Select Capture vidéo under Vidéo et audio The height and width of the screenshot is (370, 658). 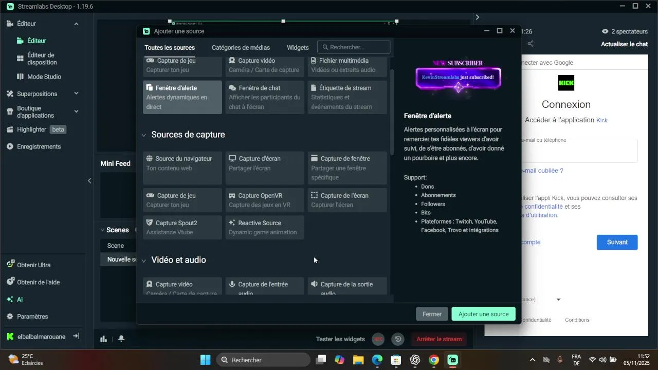pyautogui.click(x=182, y=286)
